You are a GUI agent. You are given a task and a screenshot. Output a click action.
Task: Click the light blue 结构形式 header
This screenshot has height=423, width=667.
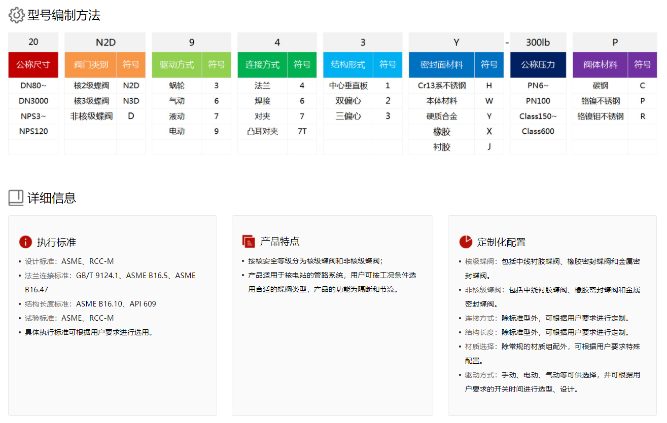[x=348, y=65]
